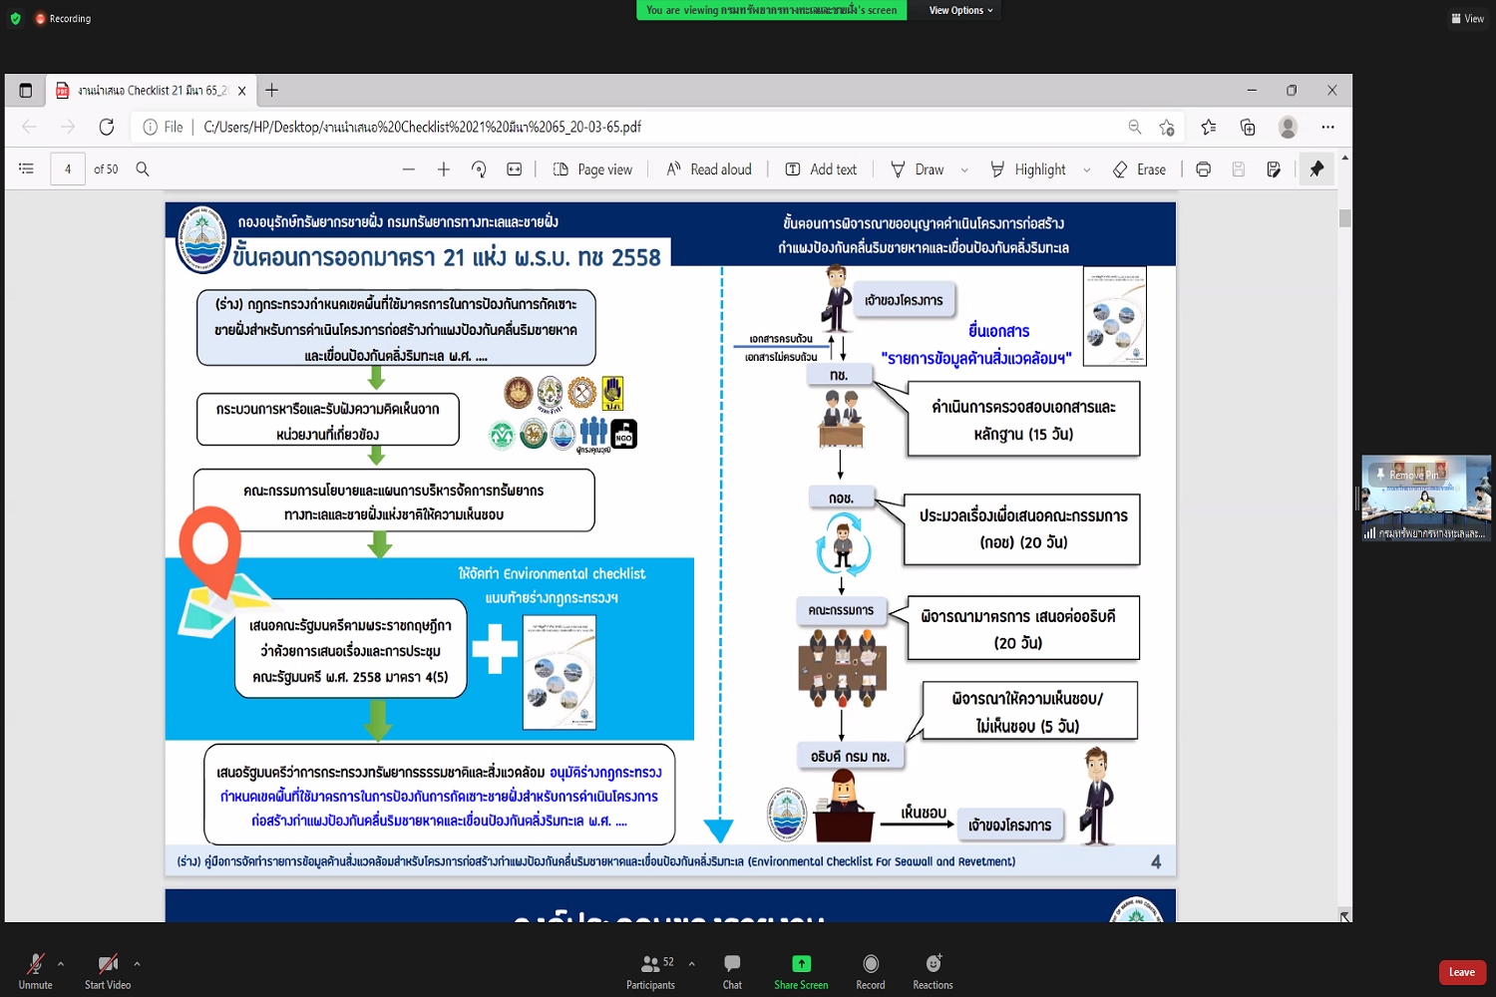Leave the meeting
Viewport: 1496px width, 997px height.
tap(1462, 972)
